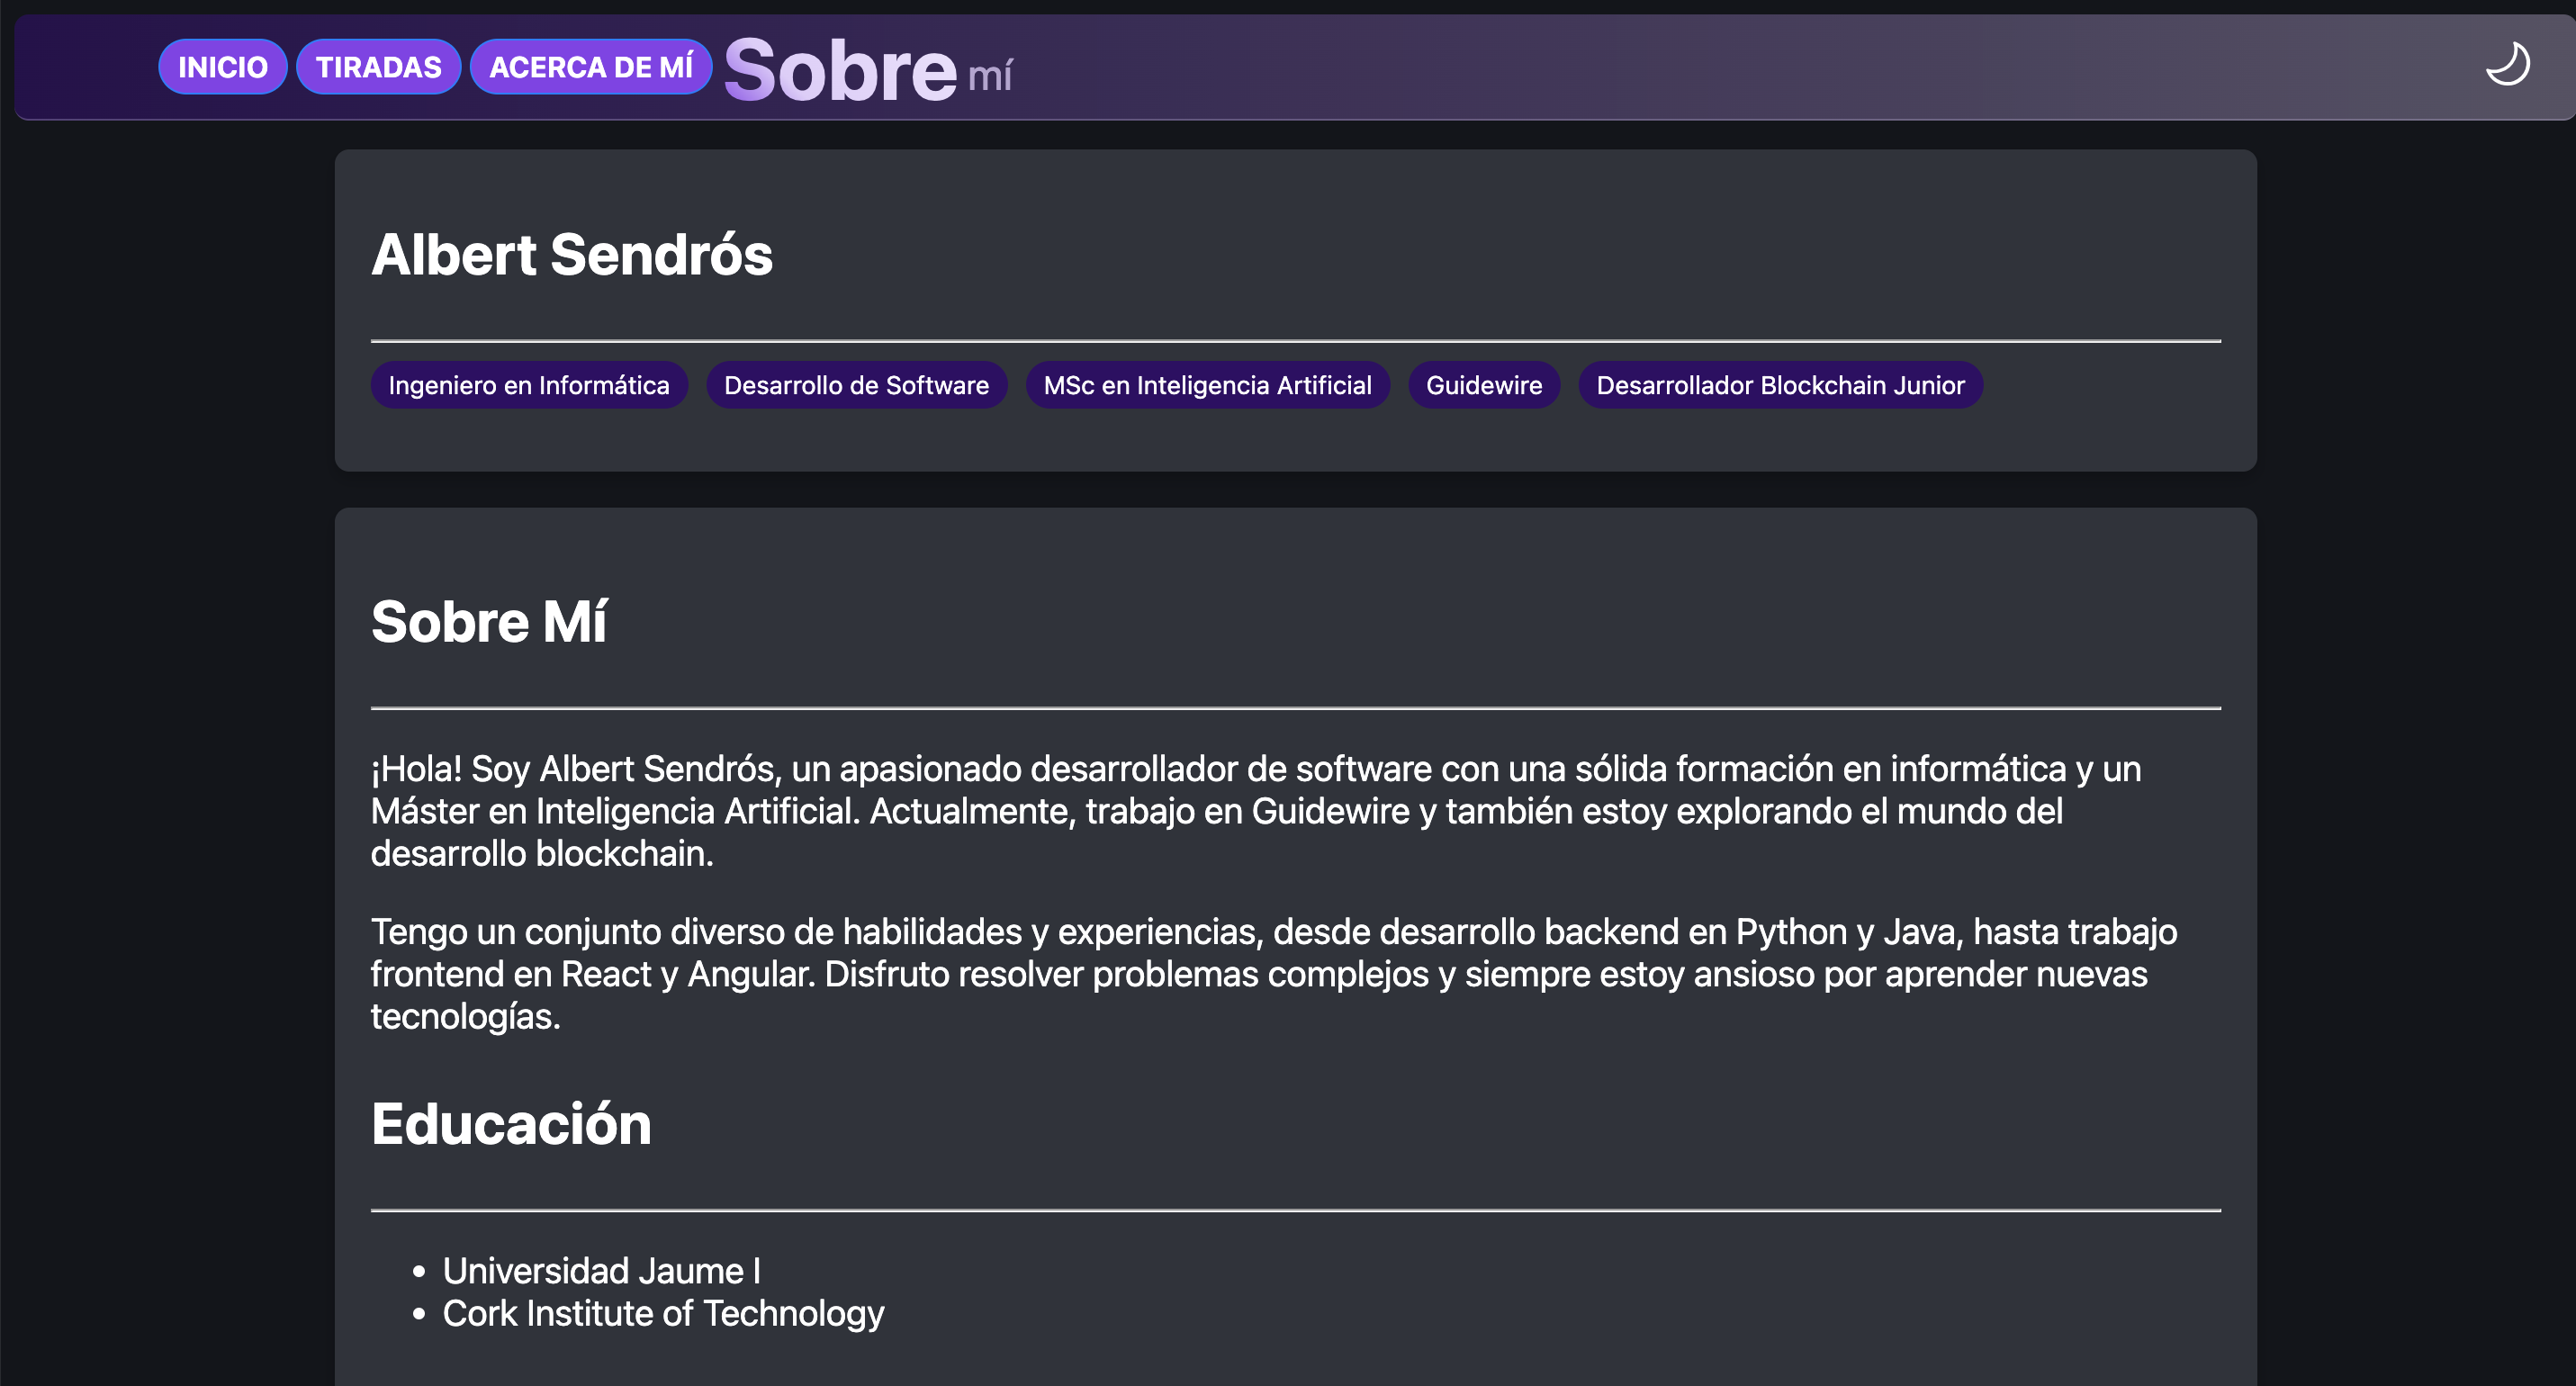Click the divider below Educación heading

coord(1296,1210)
